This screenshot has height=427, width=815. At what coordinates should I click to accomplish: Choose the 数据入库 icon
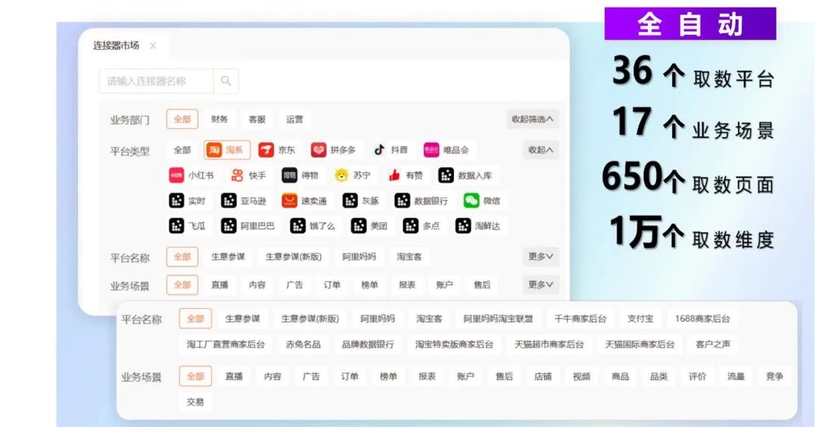point(446,176)
